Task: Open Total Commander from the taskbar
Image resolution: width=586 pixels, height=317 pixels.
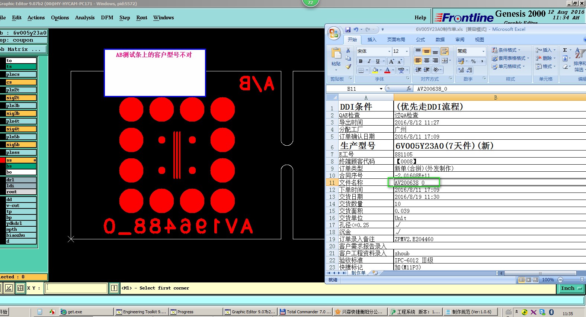Action: 305,312
